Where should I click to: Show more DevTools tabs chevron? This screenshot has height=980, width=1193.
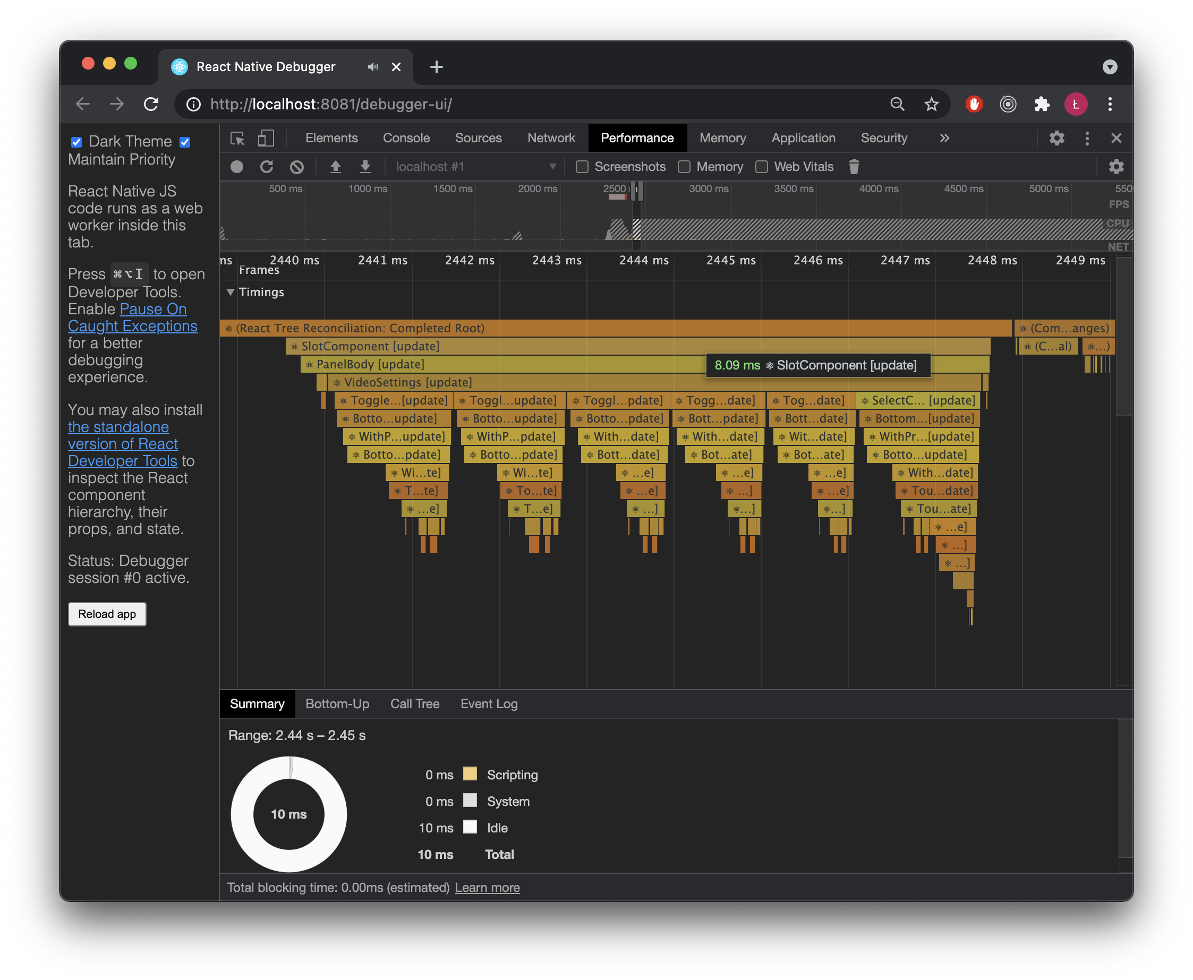click(944, 139)
